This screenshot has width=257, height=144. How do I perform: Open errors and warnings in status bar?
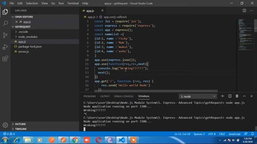(9, 134)
